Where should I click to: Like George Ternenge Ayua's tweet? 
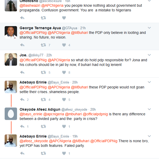pyautogui.click(x=64, y=45)
